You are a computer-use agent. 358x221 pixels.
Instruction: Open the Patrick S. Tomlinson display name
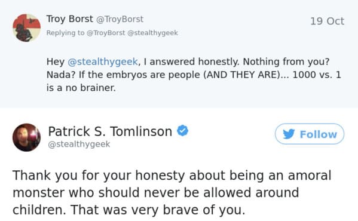[110, 131]
